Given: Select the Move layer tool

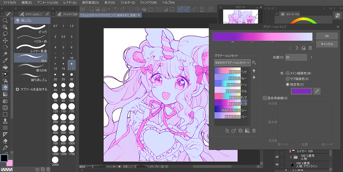Looking at the screenshot, I should (5, 40).
